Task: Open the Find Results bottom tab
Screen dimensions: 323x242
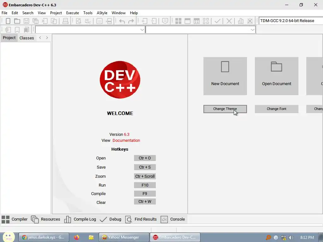Action: (x=141, y=219)
